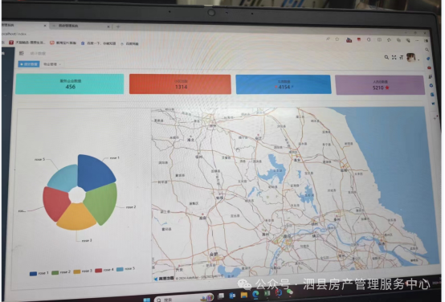Click the dashboard search magnifier icon

point(386,57)
